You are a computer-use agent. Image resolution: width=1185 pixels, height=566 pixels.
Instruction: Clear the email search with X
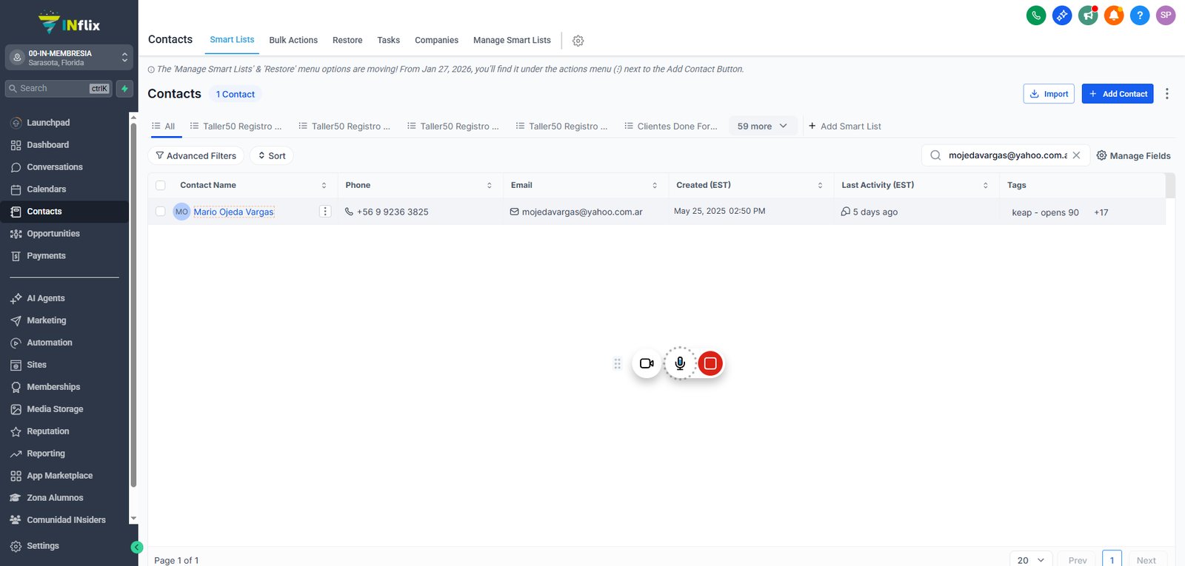coord(1076,155)
